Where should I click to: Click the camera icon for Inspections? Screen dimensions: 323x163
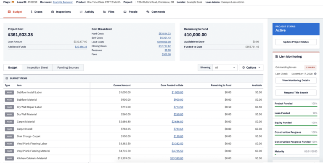click(x=53, y=12)
